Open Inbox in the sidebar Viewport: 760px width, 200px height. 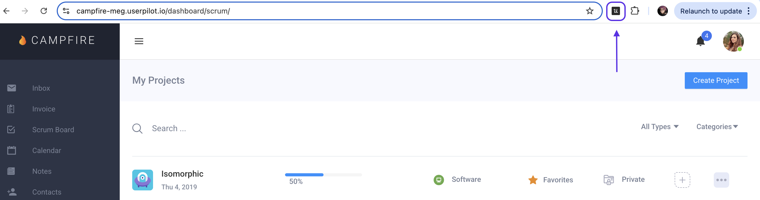[41, 88]
